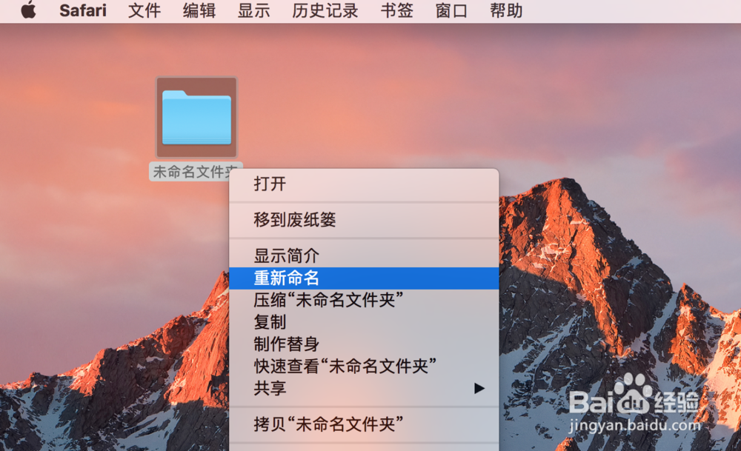Open the 显示 menu in menu bar
The image size is (741, 451).
point(253,10)
